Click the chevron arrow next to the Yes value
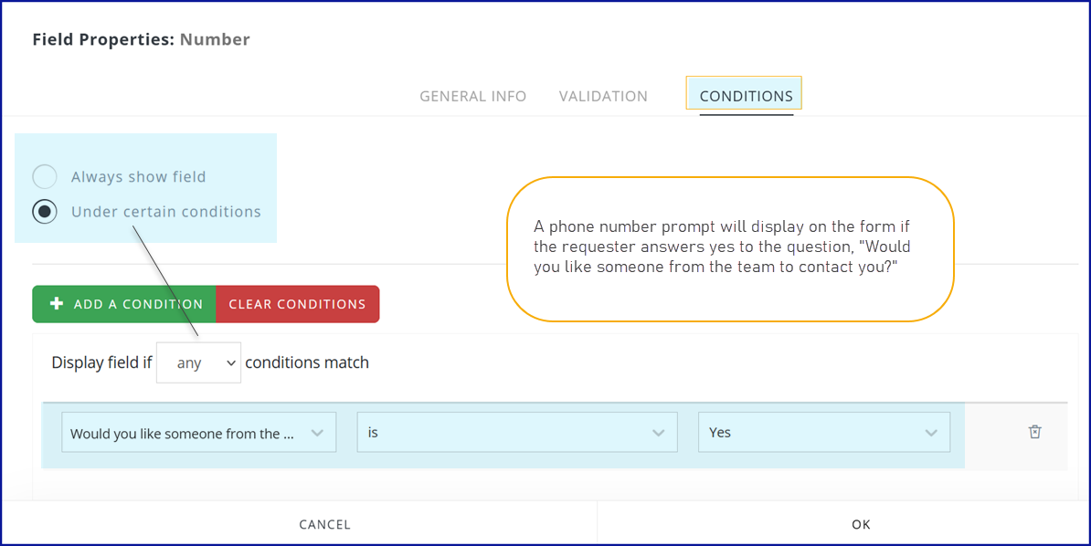Screen dimensions: 1091x546 point(930,433)
